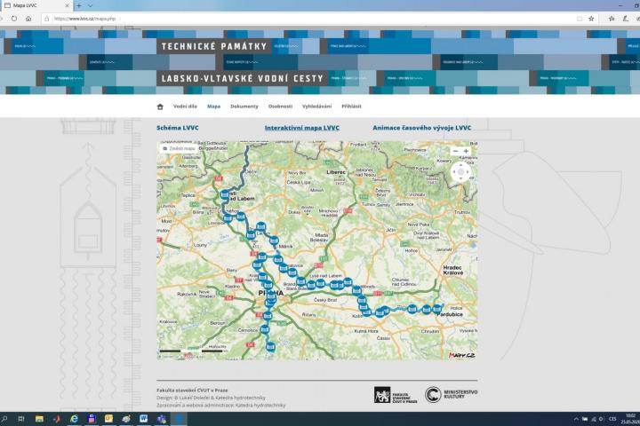Screen dimensions: 640x426
Task: Click the map pan compass control
Action: (460, 171)
